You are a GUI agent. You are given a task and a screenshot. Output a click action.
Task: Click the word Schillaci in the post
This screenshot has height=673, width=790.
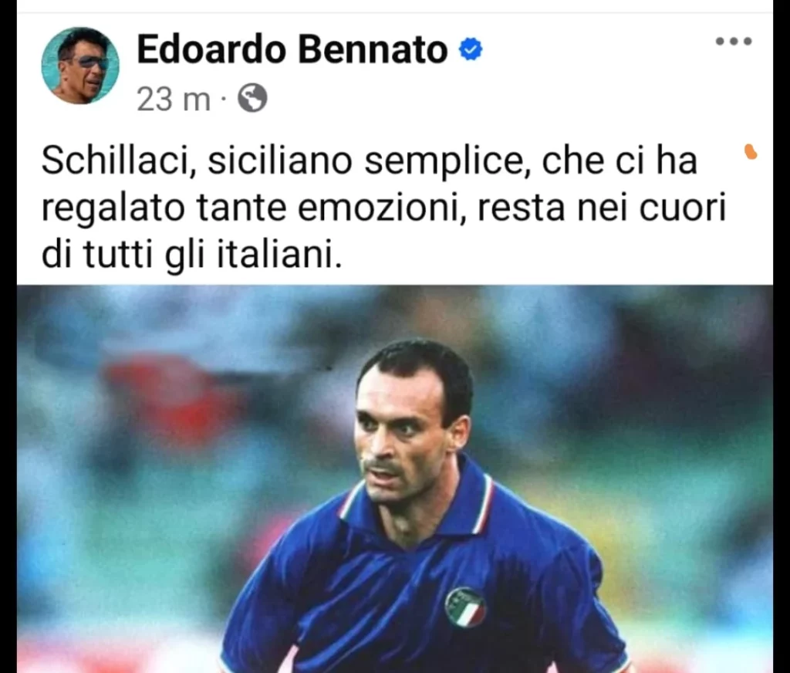point(118,161)
